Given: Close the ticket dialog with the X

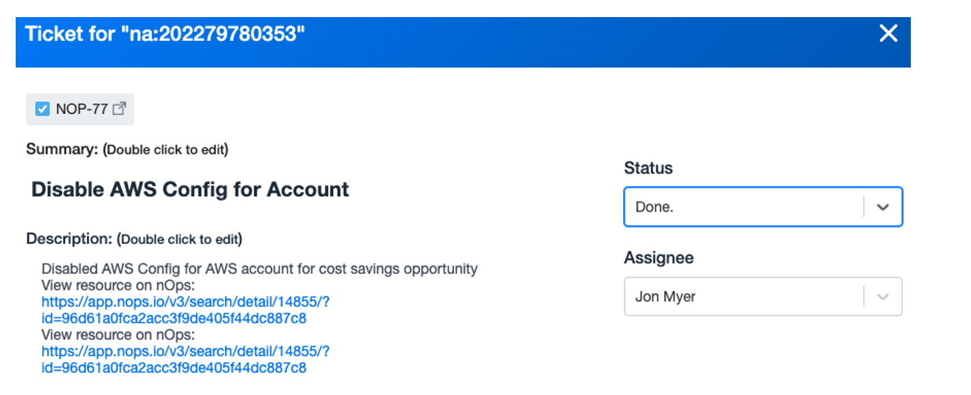Looking at the screenshot, I should click(x=888, y=33).
